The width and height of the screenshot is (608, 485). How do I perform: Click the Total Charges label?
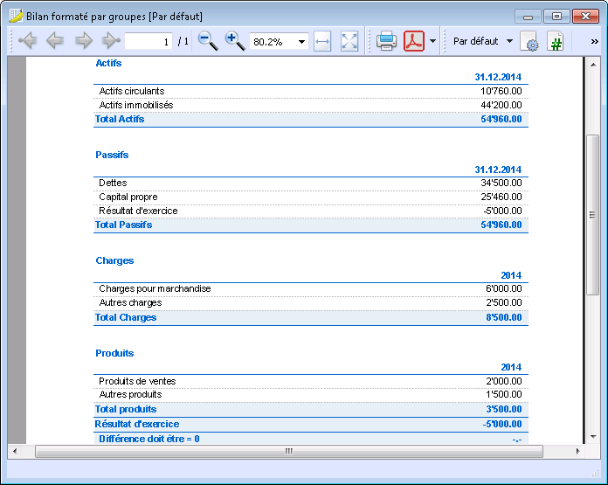click(x=126, y=317)
